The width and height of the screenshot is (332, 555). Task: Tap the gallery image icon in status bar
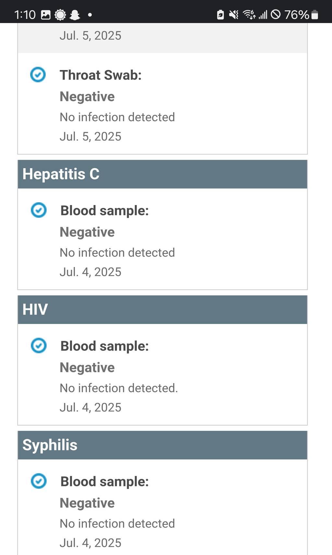(46, 15)
